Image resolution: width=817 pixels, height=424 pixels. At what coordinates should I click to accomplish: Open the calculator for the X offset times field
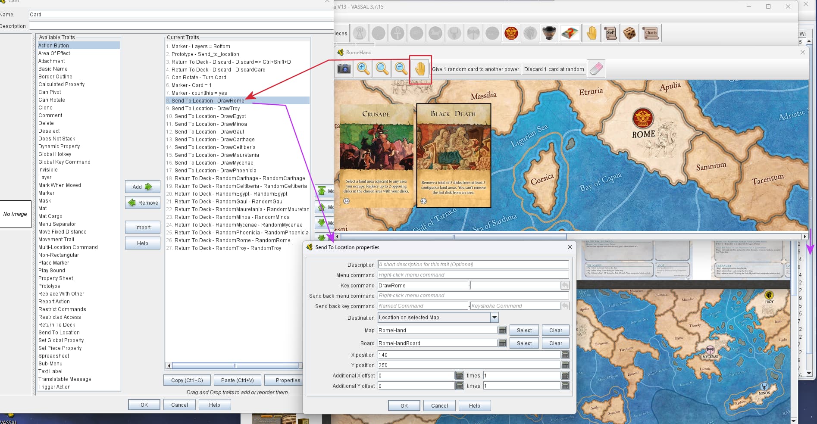(x=565, y=375)
